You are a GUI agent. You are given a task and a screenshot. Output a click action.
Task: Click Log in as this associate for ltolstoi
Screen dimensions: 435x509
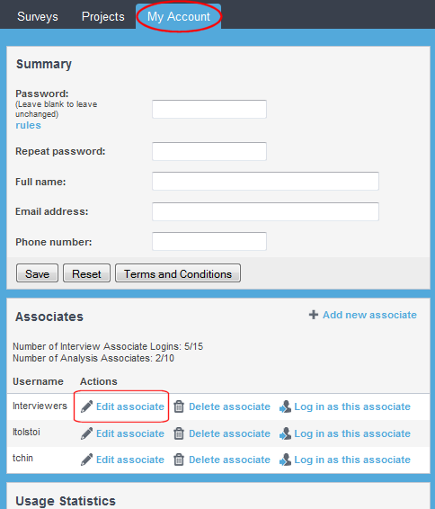click(352, 433)
